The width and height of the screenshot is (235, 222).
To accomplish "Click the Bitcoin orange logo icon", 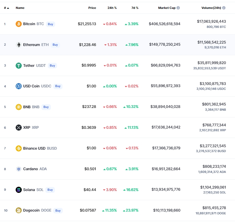I will (x=19, y=24).
